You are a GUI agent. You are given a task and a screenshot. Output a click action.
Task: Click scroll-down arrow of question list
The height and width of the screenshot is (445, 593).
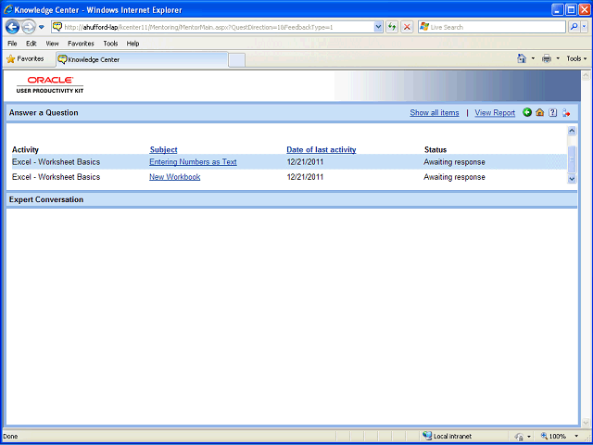[572, 179]
